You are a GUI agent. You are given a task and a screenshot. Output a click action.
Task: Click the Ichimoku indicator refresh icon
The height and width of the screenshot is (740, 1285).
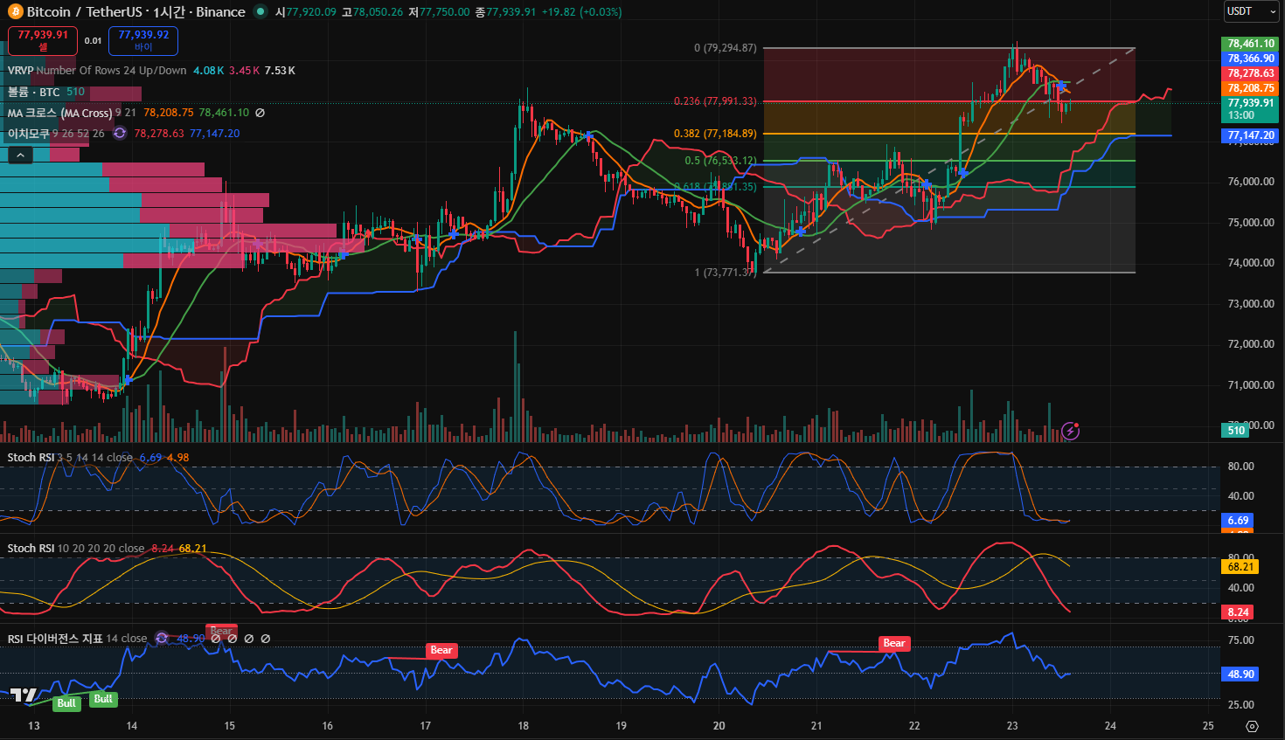click(120, 134)
